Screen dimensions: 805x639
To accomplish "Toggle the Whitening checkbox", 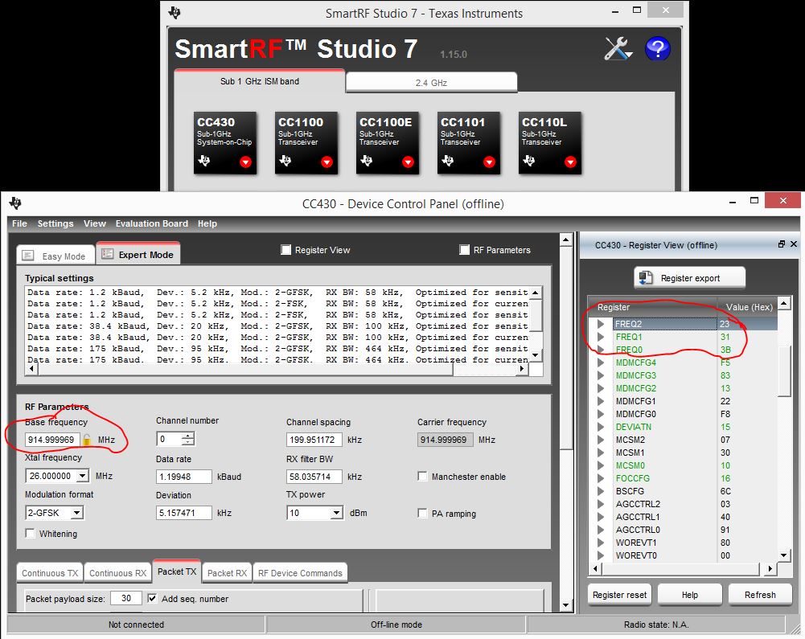I will pyautogui.click(x=31, y=533).
